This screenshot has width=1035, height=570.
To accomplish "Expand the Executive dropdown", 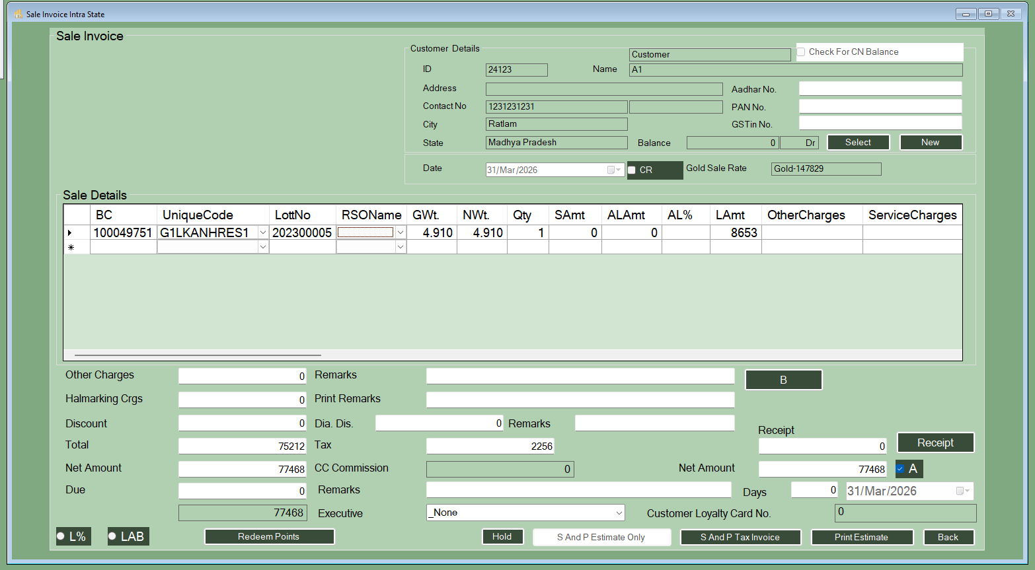I will coord(619,513).
